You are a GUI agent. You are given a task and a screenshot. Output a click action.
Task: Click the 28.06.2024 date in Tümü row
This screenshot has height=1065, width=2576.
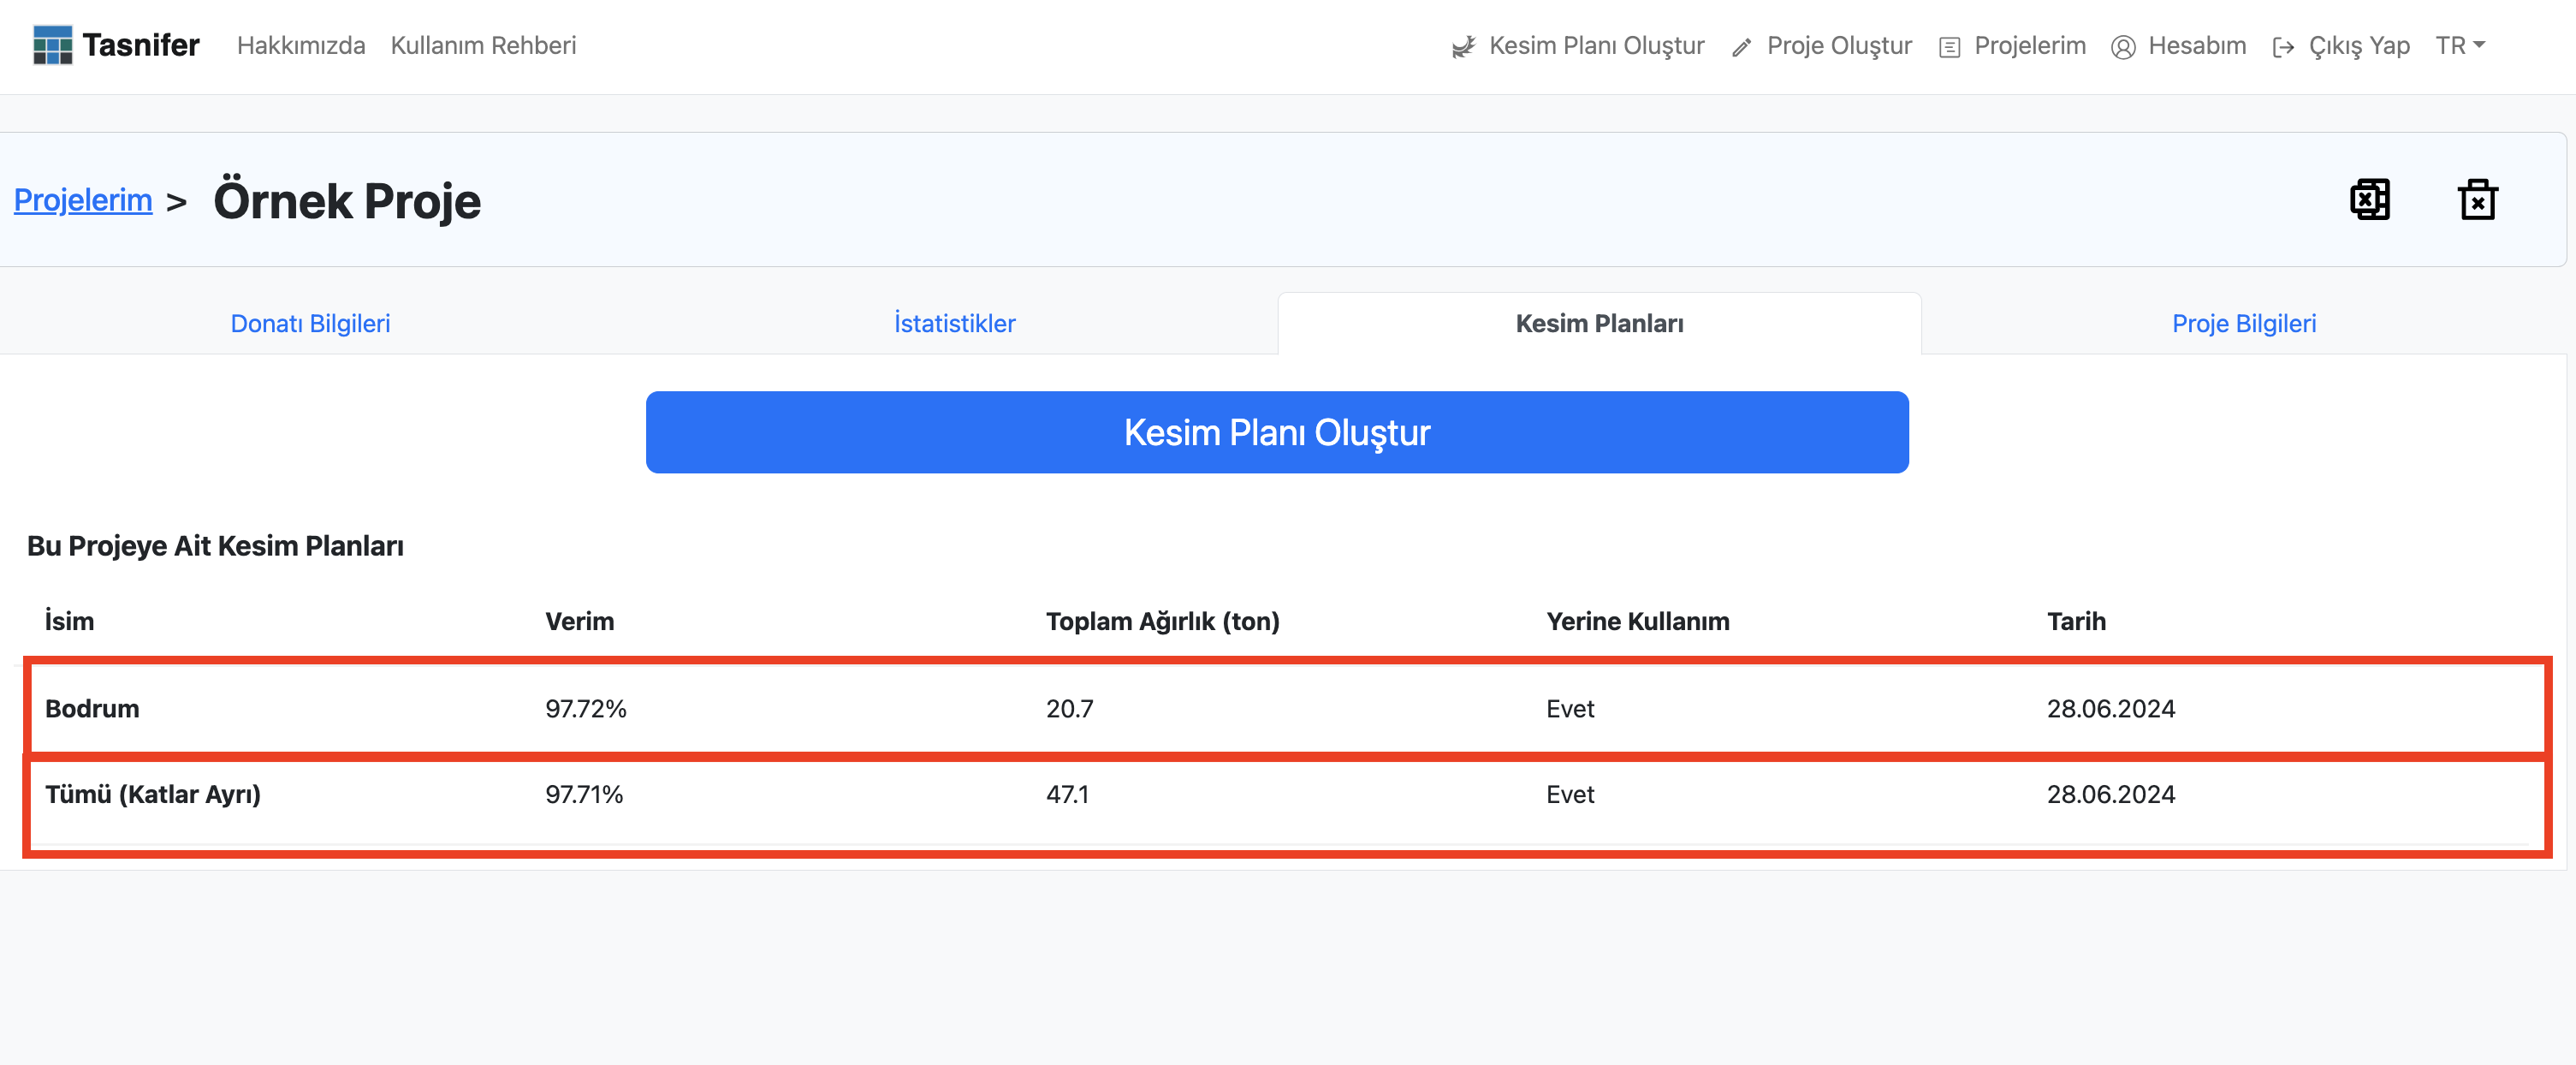[2110, 795]
